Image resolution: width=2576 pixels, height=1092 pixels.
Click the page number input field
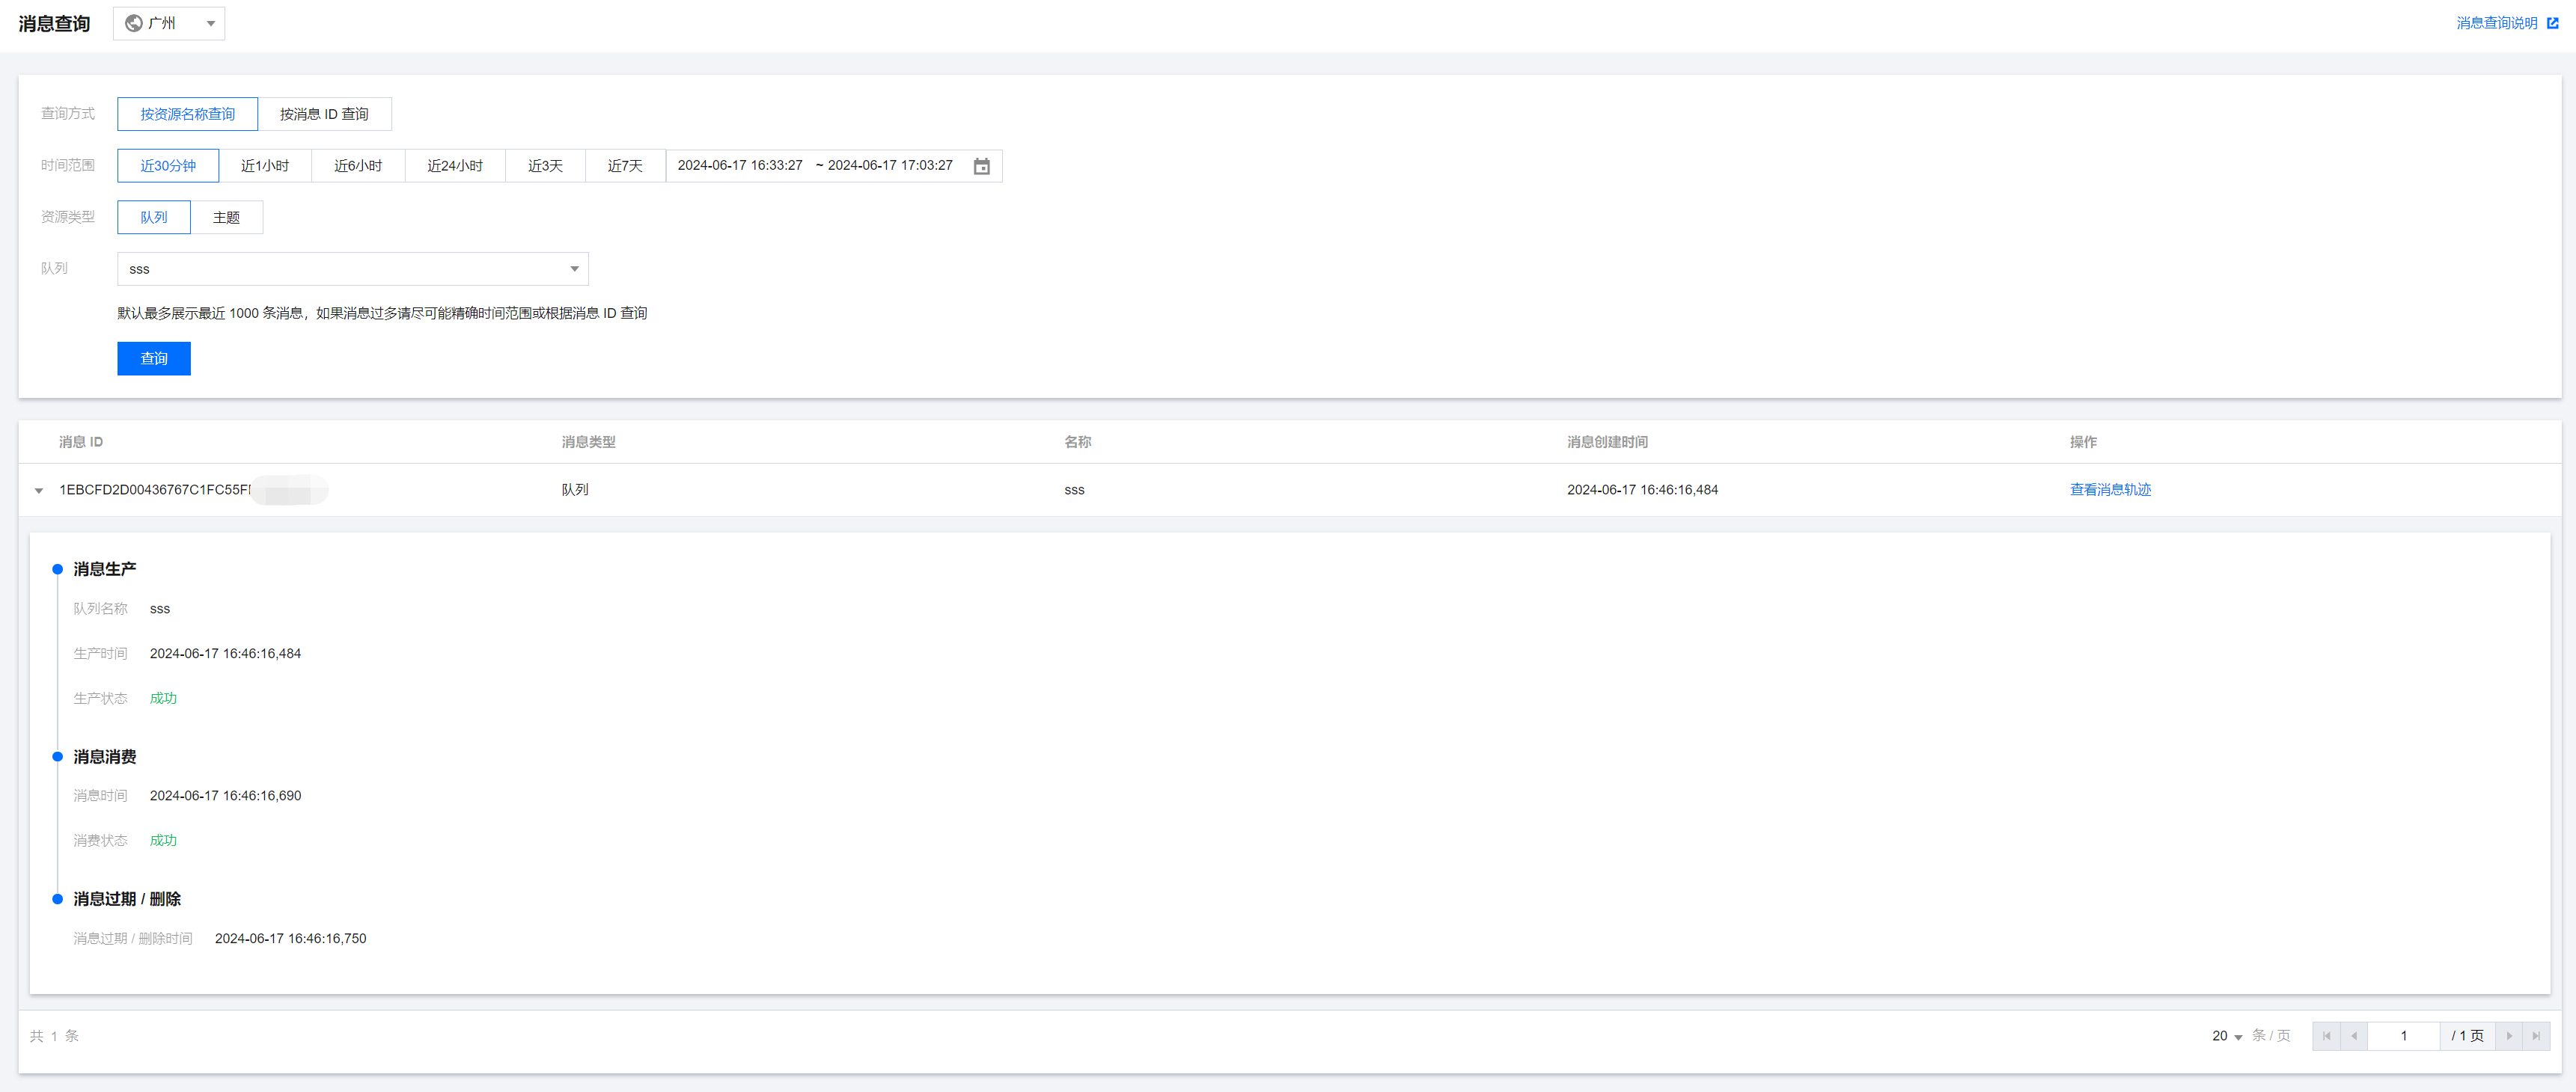[2403, 1036]
